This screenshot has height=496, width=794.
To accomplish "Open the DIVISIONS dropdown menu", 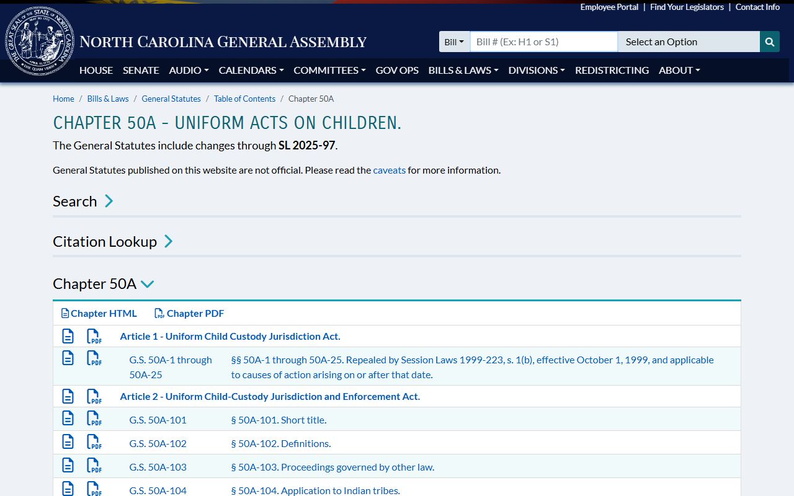I will pos(537,70).
